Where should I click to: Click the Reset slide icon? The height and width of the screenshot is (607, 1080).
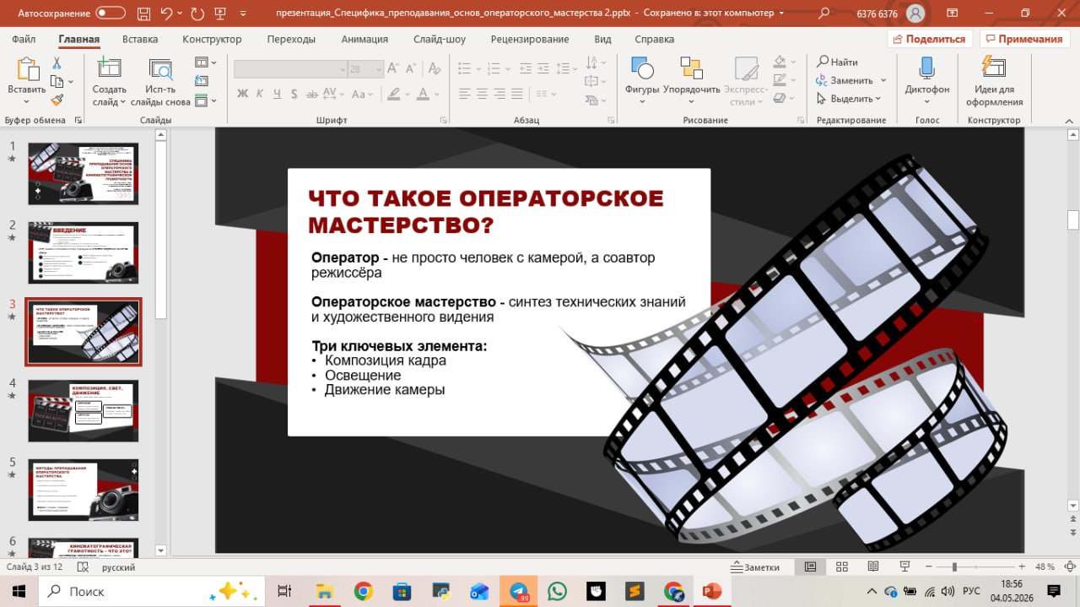point(201,82)
